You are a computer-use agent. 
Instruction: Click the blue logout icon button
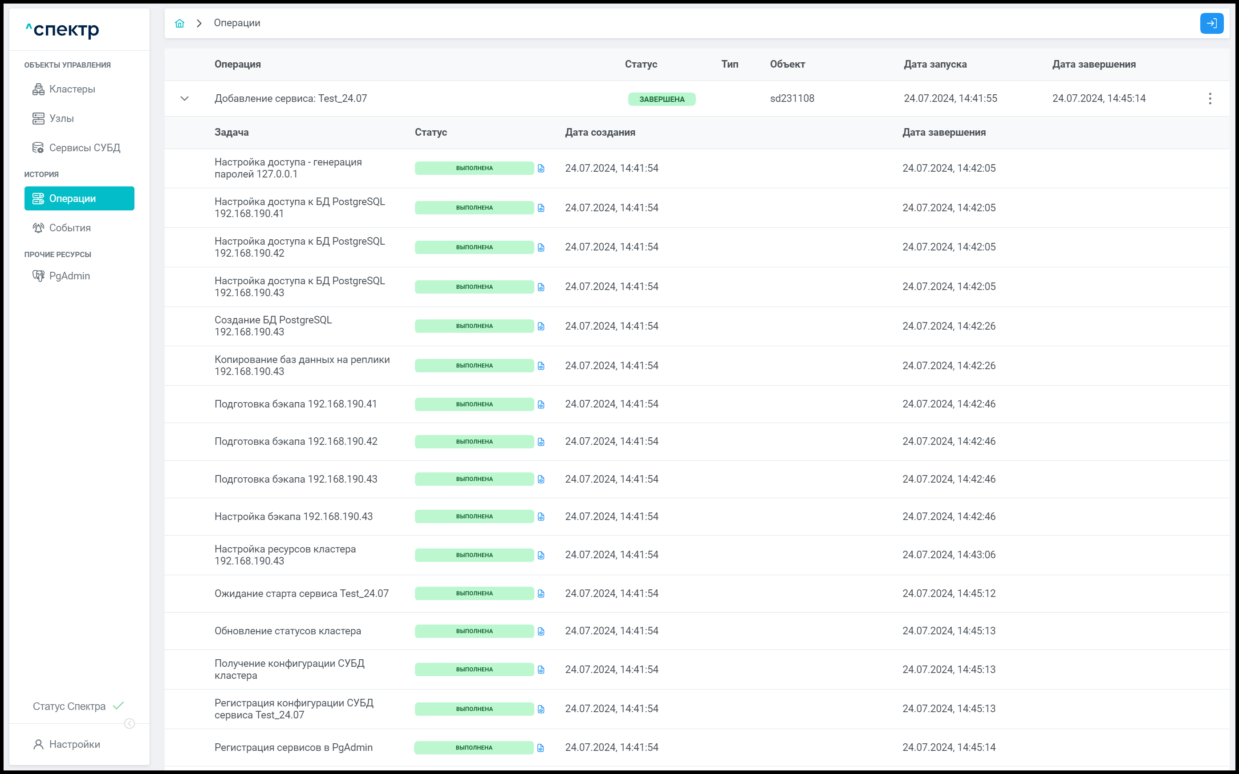1211,23
